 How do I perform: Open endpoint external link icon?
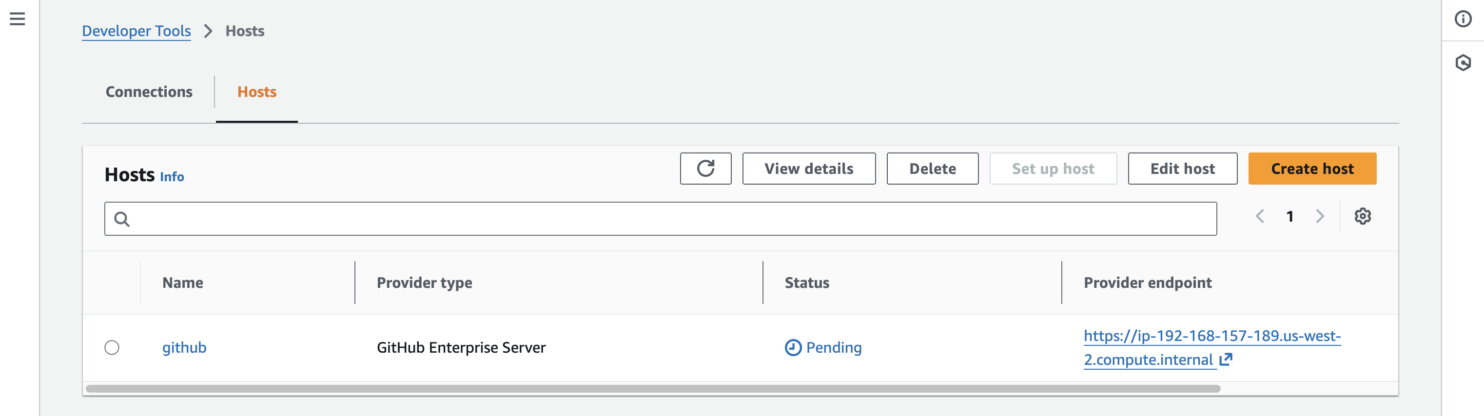coord(1226,359)
